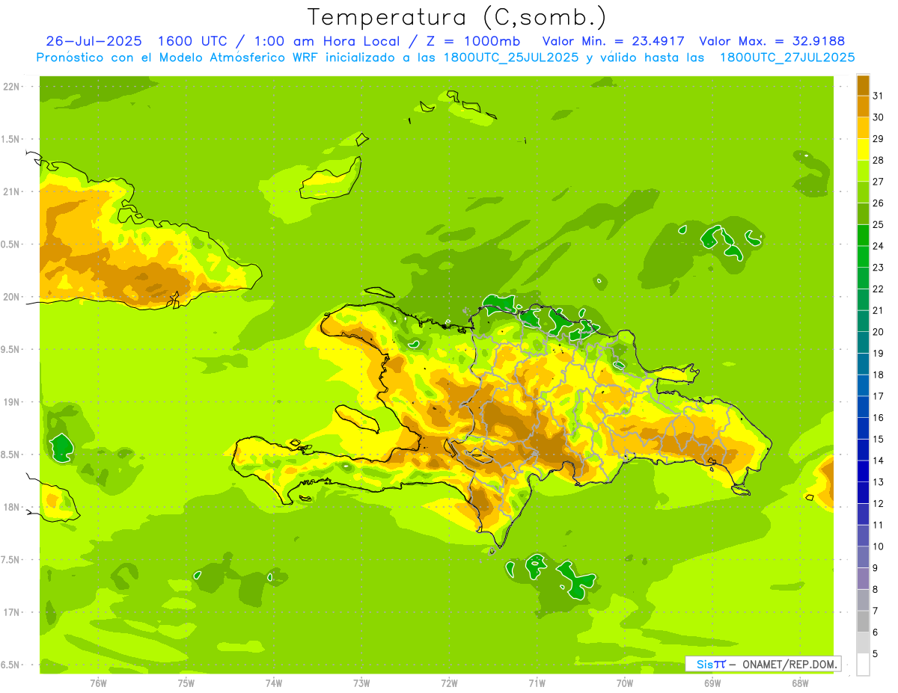
Task: Click the '72W' longitude label
Action: point(449,683)
